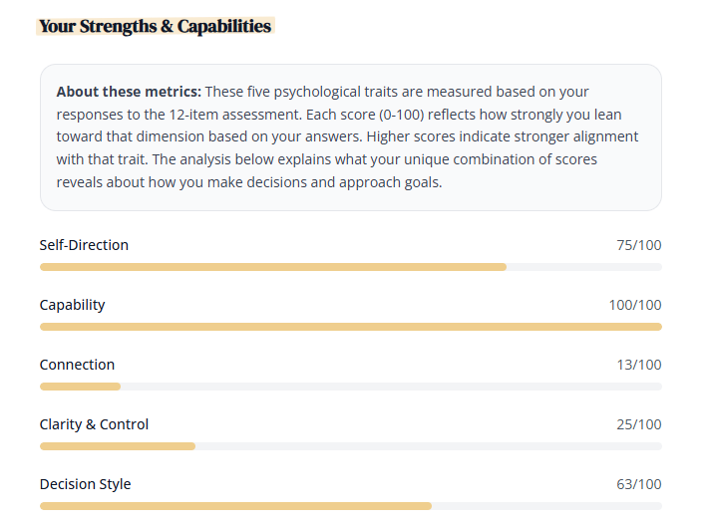Click the Clarity & Control trait label
This screenshot has width=708, height=525.
[94, 424]
